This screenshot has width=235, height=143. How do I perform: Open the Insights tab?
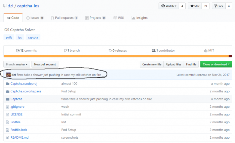pyautogui.click(x=140, y=18)
